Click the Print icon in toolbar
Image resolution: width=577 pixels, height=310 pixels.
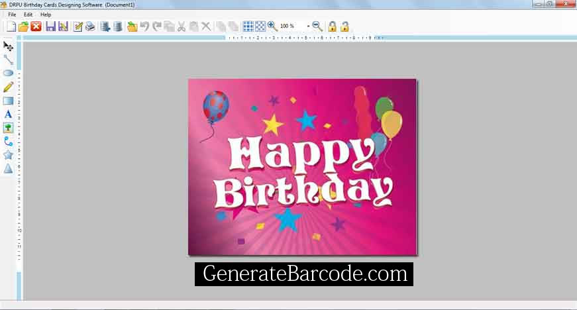point(89,26)
